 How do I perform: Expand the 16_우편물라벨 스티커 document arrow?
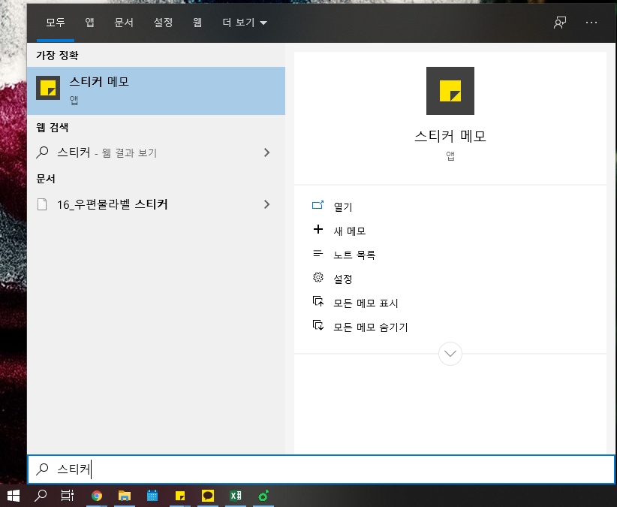coord(266,204)
